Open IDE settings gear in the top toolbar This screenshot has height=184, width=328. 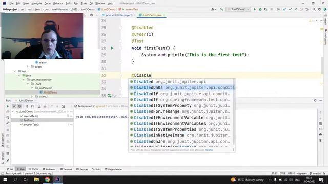click(319, 9)
